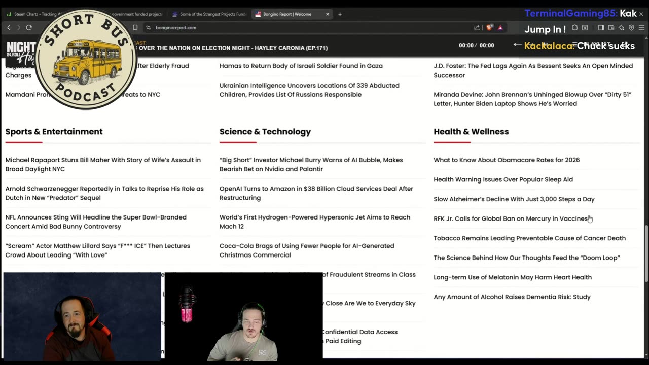Open site settings icon beside bonginoreport.com
Screen dimensions: 649x365
point(148,27)
